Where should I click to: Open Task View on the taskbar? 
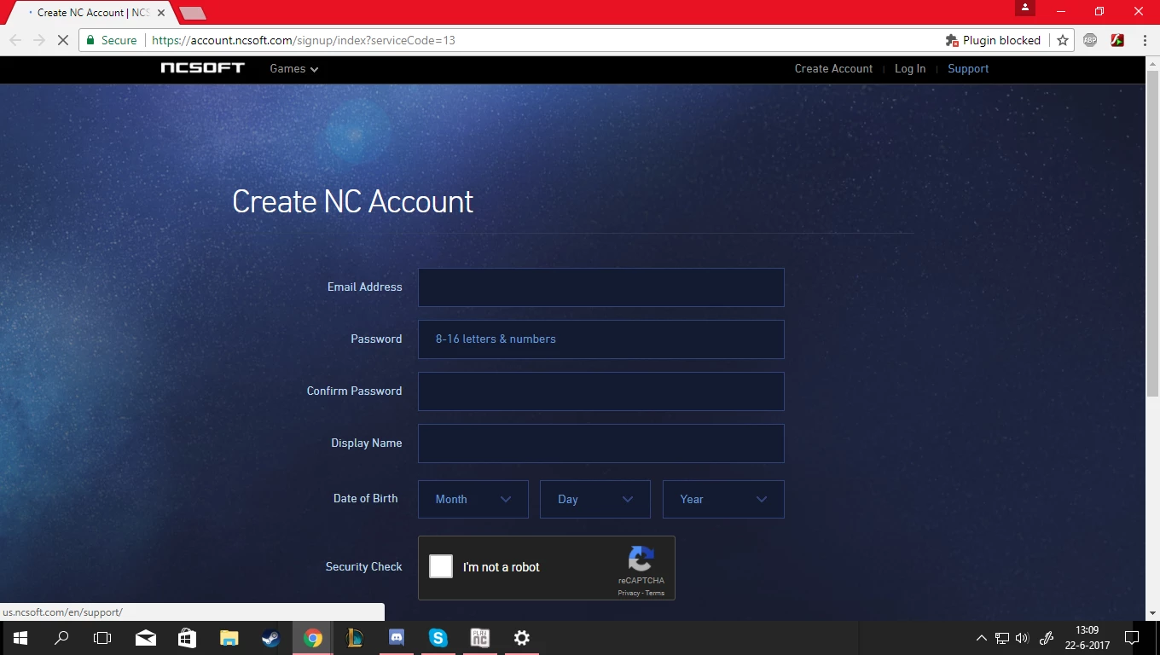(x=102, y=638)
